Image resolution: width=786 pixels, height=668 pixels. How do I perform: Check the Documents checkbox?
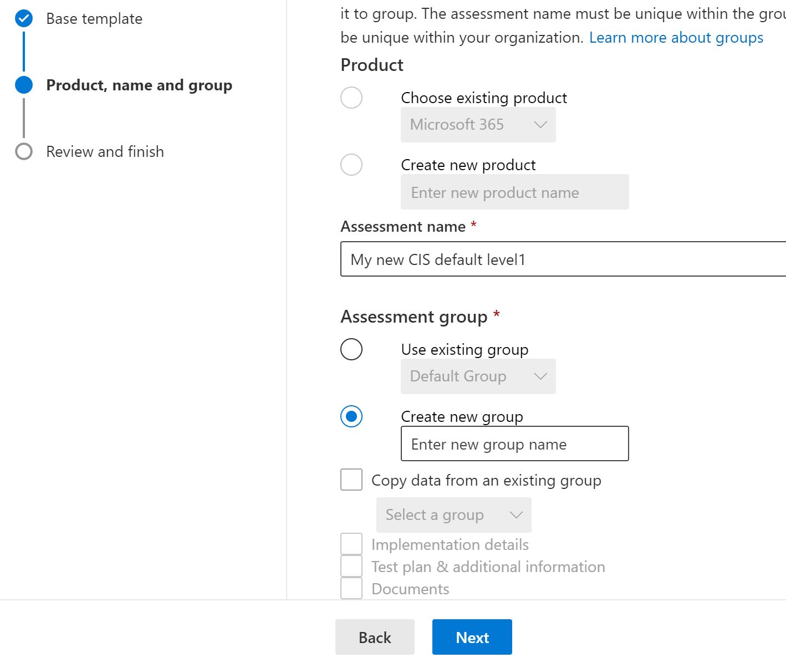(x=351, y=588)
